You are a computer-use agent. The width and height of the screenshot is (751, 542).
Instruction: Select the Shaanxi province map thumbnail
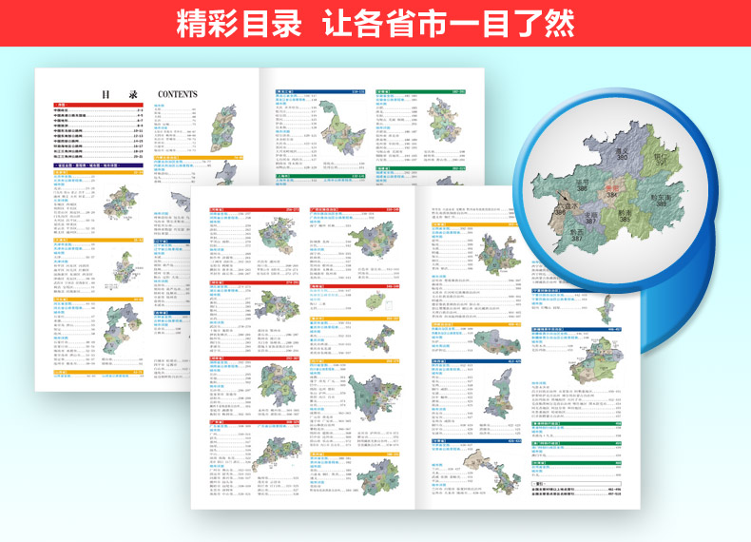pyautogui.click(x=499, y=395)
